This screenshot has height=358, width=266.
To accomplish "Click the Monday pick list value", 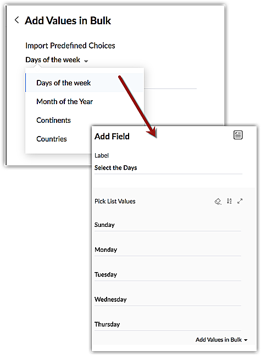I will 168,250.
